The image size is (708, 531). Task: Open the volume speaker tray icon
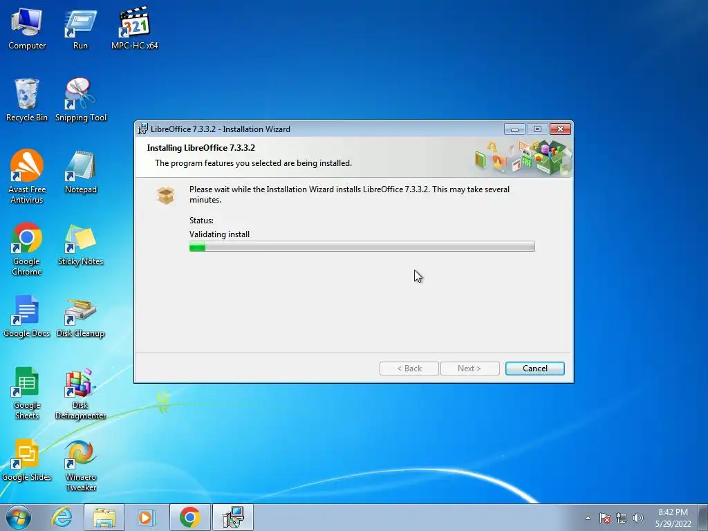coord(637,518)
